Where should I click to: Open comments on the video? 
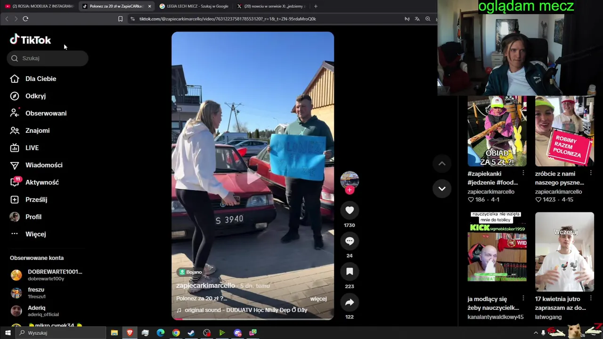350,241
